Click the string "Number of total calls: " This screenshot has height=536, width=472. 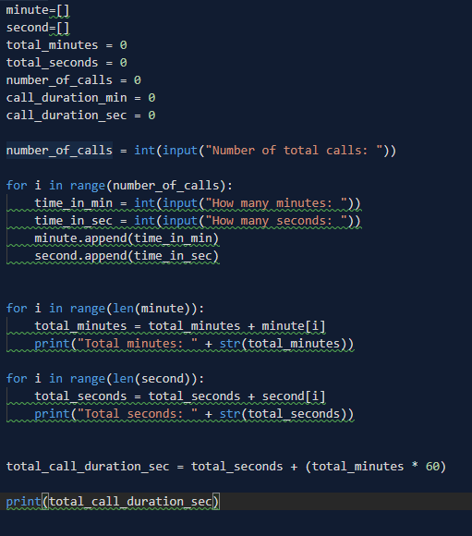[x=294, y=151]
